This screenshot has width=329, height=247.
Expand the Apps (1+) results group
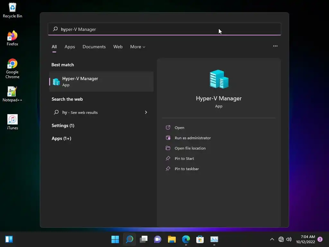(61, 138)
